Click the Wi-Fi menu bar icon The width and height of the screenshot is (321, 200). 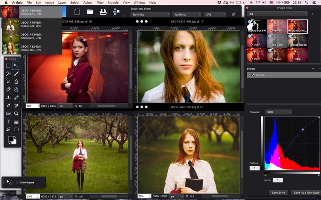pyautogui.click(x=258, y=2)
